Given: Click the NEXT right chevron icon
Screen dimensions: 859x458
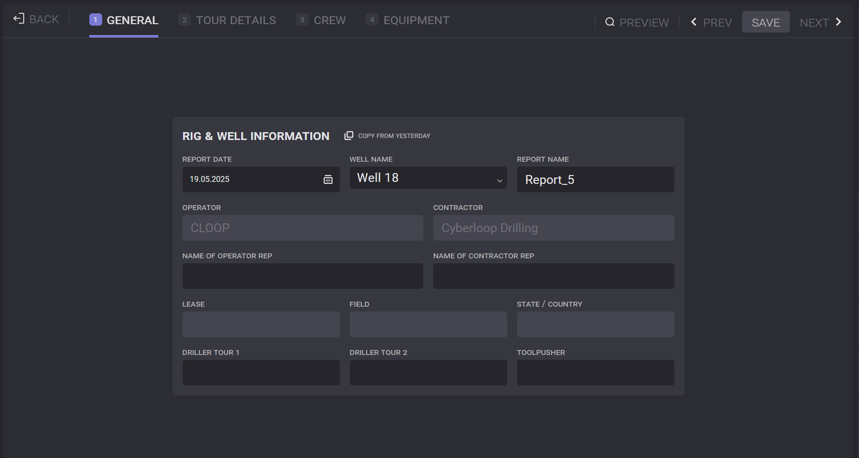Looking at the screenshot, I should click(838, 22).
